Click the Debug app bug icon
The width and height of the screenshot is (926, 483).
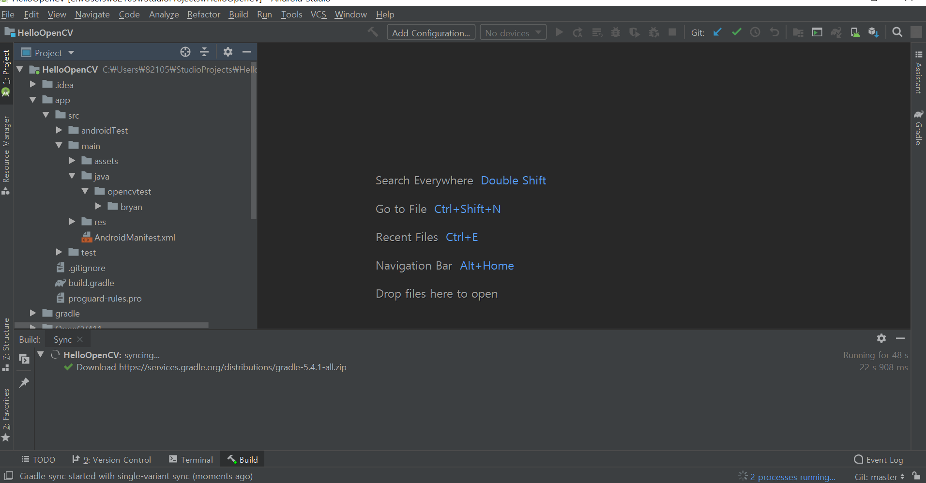coord(616,32)
